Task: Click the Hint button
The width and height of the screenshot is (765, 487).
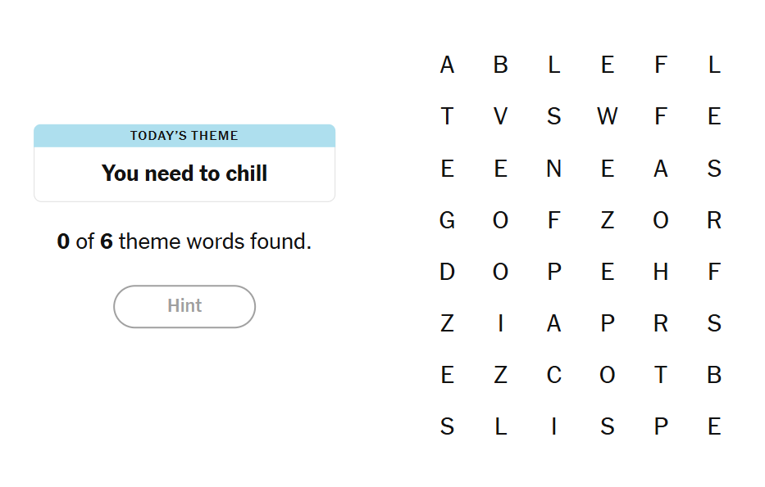Action: pyautogui.click(x=184, y=306)
